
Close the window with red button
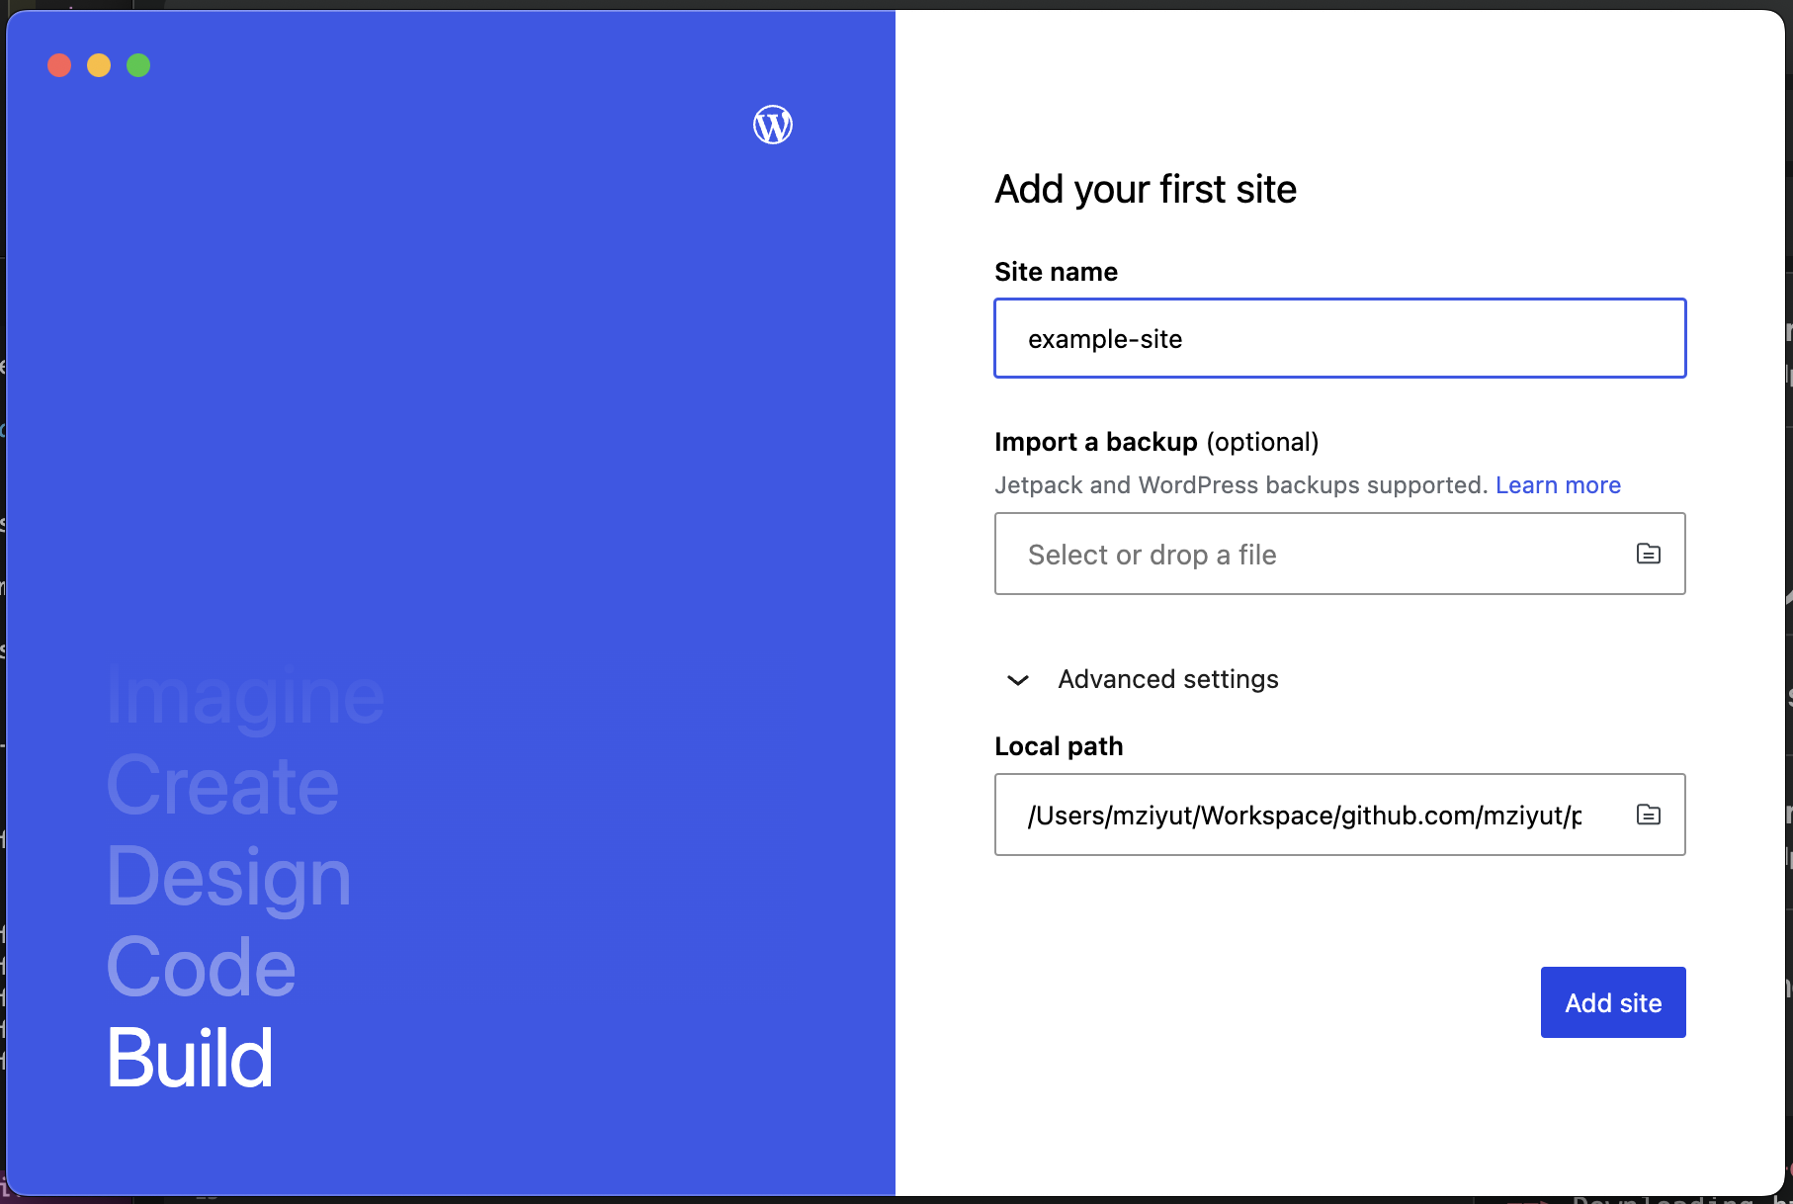coord(59,65)
